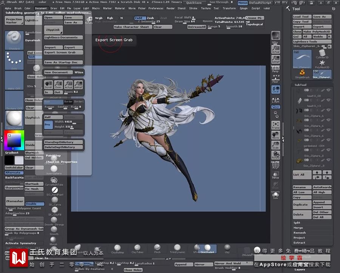Click the AAHalf icon in Document panel
Viewport: 340px width, 273px height.
tap(78, 85)
